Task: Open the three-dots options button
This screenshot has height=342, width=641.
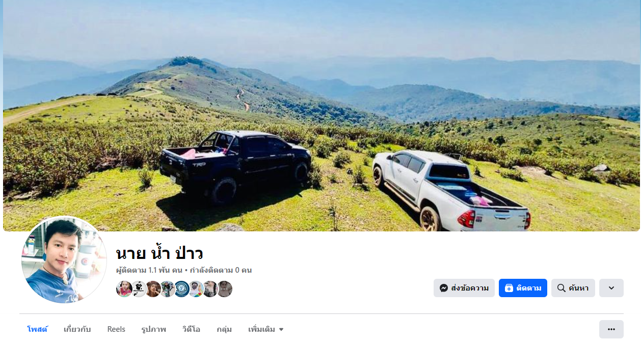Action: pyautogui.click(x=611, y=329)
